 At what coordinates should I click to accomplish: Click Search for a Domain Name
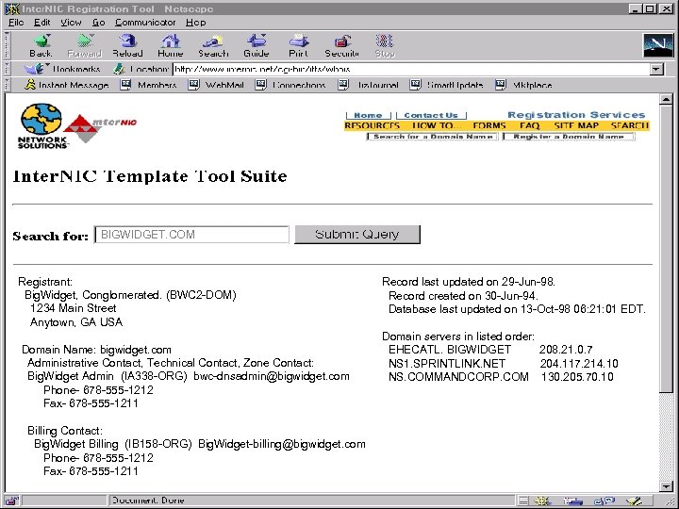(433, 137)
